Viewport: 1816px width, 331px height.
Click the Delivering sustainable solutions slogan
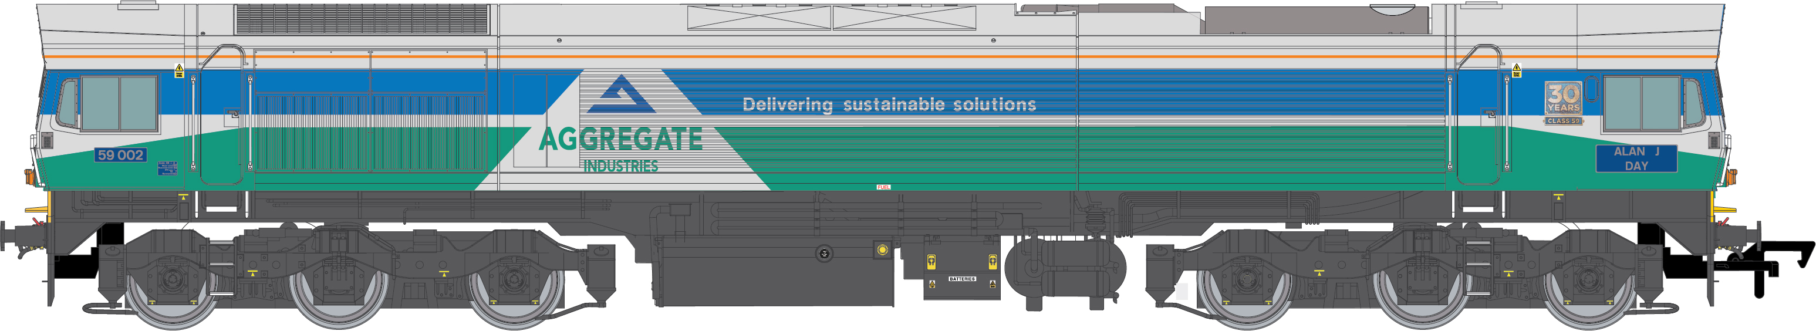click(889, 105)
